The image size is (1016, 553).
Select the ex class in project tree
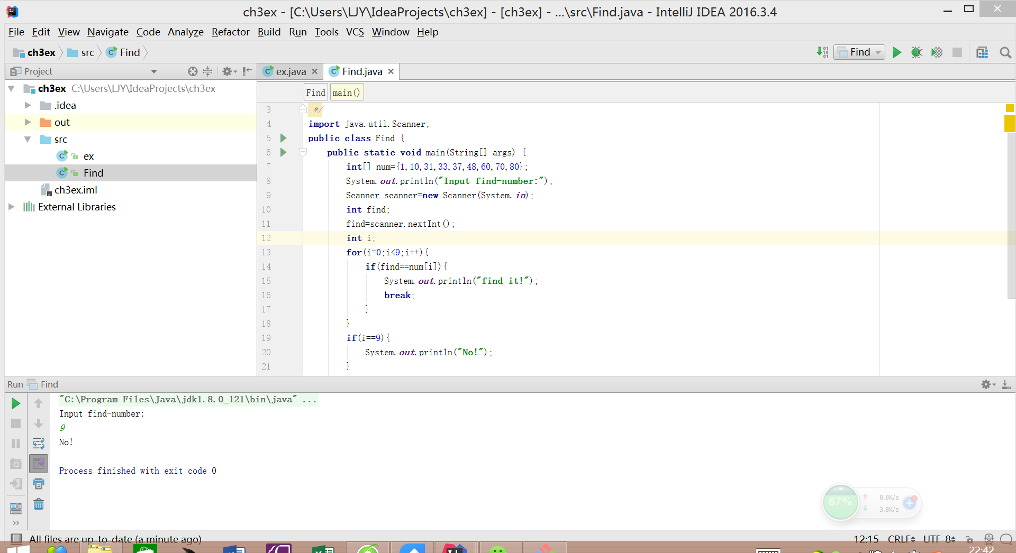tap(88, 156)
